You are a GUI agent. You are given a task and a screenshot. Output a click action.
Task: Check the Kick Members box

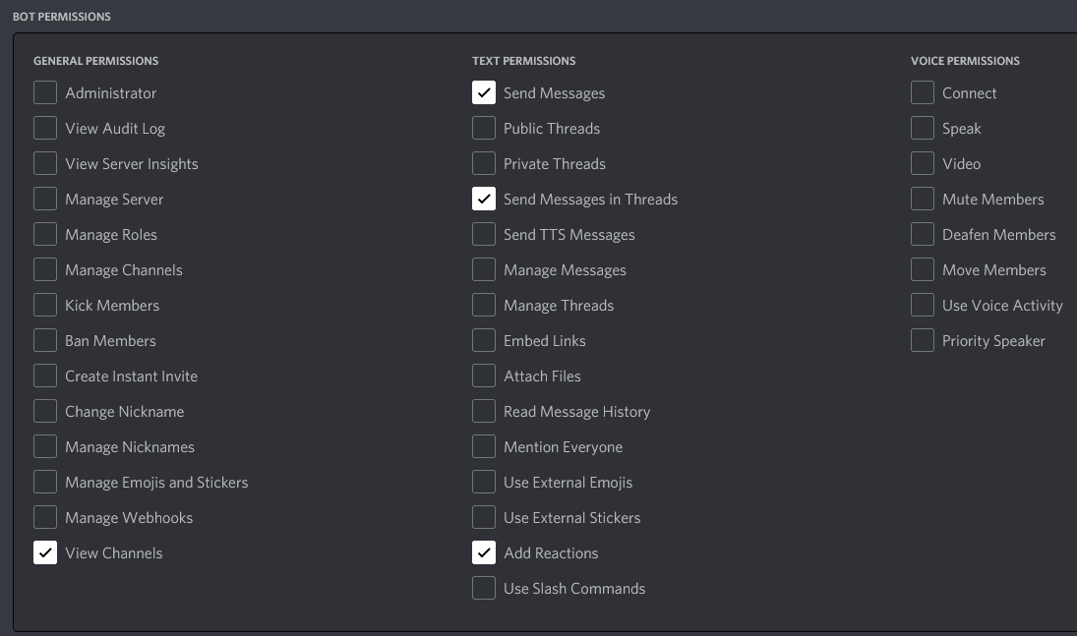[x=44, y=305]
